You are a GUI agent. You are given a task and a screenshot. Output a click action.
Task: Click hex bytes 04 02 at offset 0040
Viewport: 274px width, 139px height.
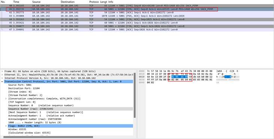(150, 82)
